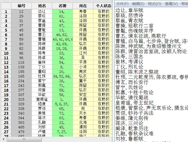Select row header 14 in the table
The height and width of the screenshot is (142, 188).
6,72
